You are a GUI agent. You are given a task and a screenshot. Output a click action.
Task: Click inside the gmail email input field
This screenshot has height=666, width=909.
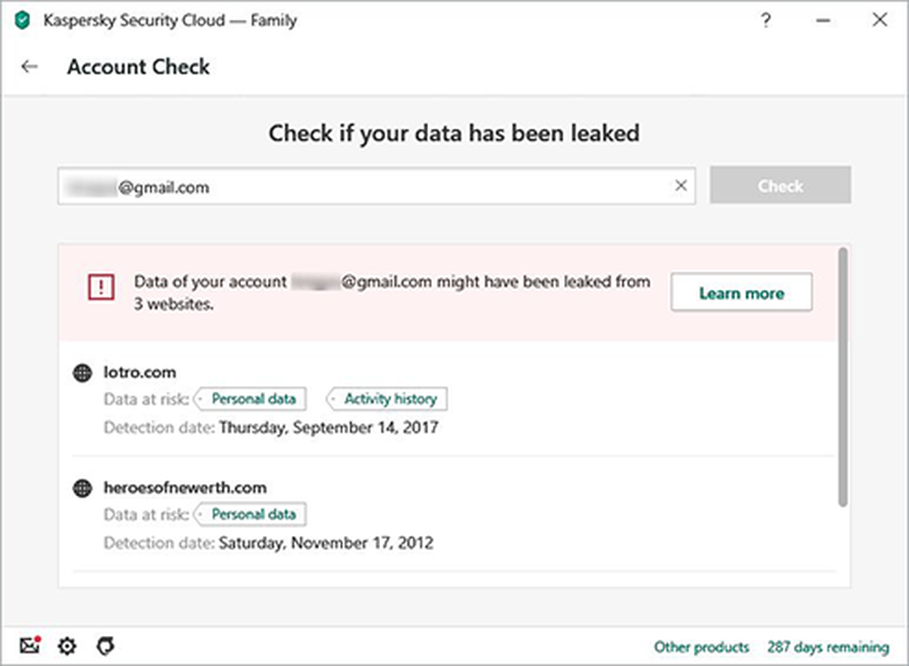tap(364, 185)
